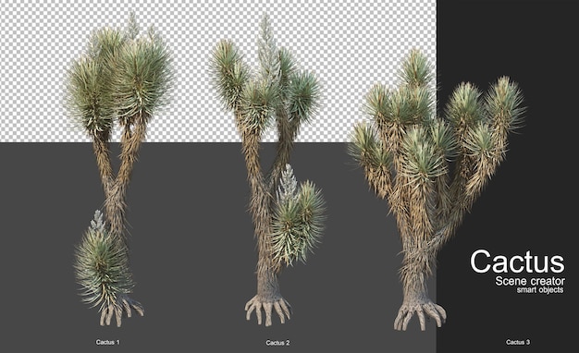Viewport: 579px width, 353px height.
Task: Click the 'Cactus 3' caption
Action: (518, 342)
